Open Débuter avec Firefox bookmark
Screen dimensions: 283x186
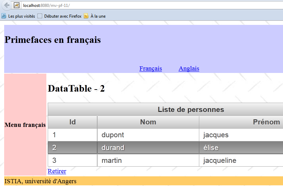pos(60,16)
